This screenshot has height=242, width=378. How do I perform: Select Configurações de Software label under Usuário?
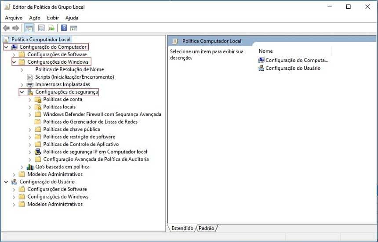click(x=57, y=189)
